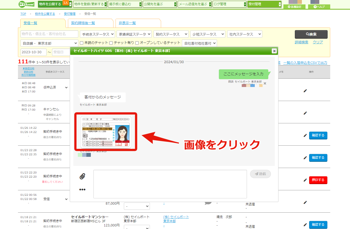Enable the チャット有り checkbox
The image size is (350, 229).
tap(111, 43)
